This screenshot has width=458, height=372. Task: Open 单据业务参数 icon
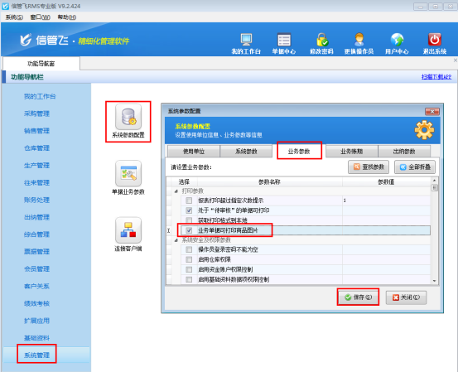point(128,174)
